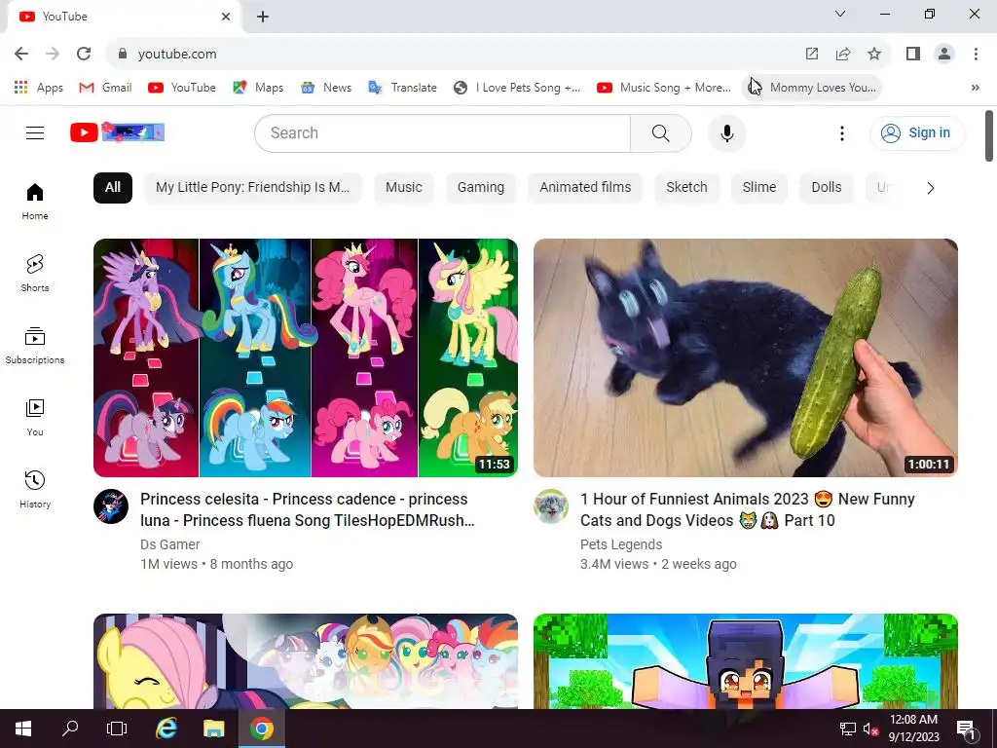Screen dimensions: 997x748
Task: Open a new browser tab
Action: 263,17
